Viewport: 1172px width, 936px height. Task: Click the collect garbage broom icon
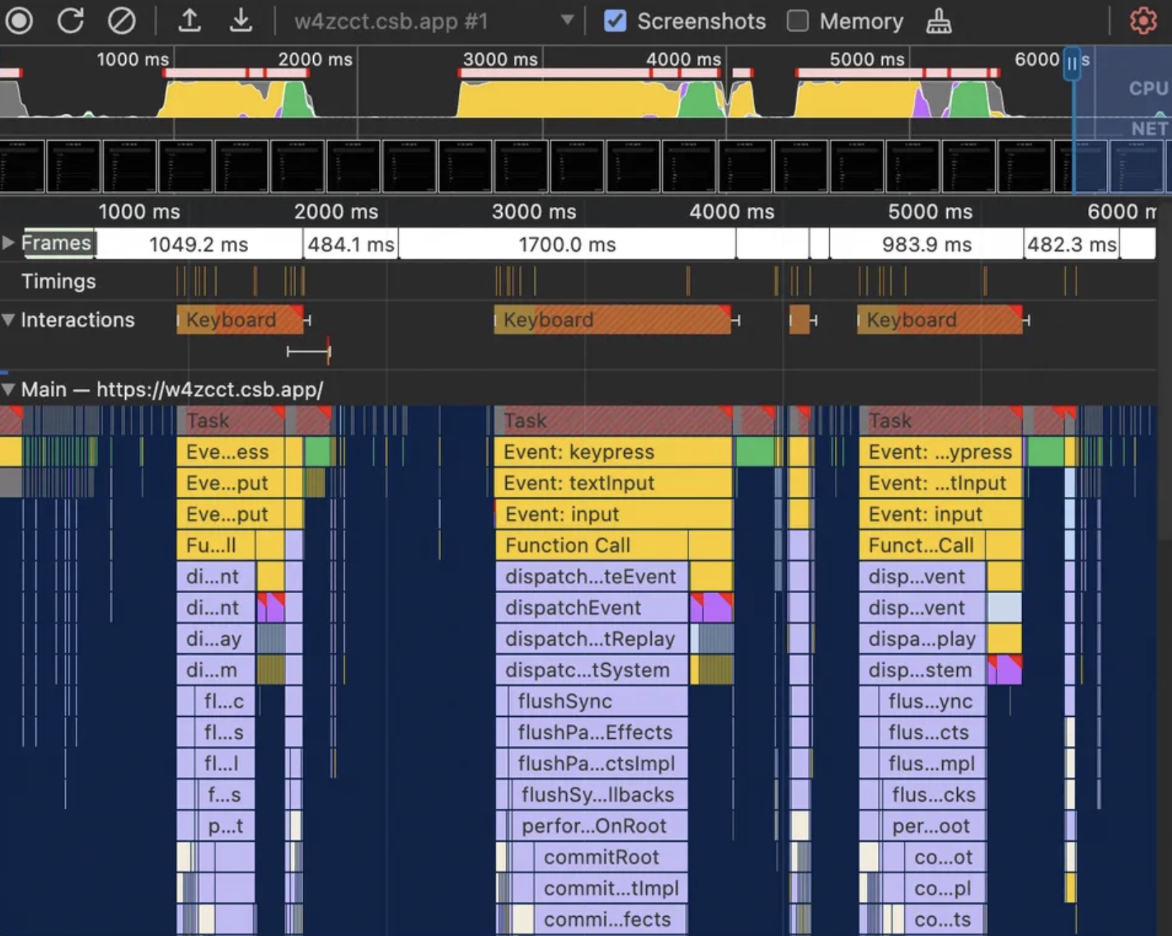[x=938, y=22]
